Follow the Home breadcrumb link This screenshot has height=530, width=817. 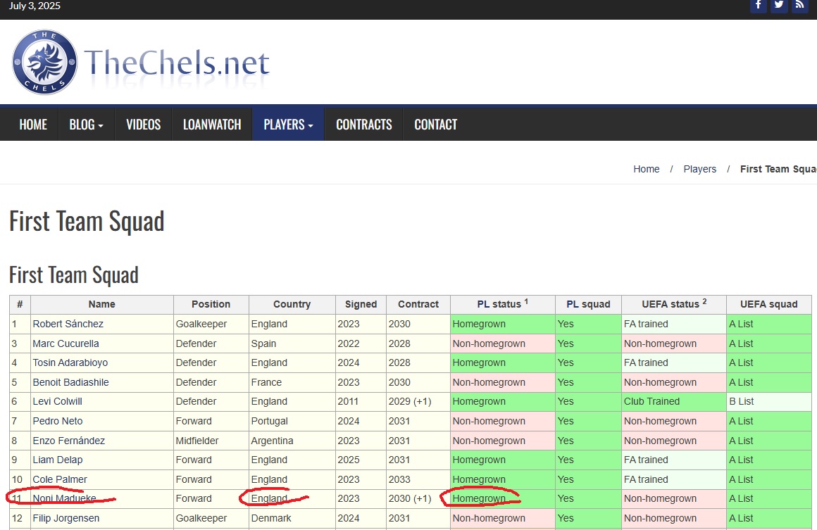click(646, 169)
